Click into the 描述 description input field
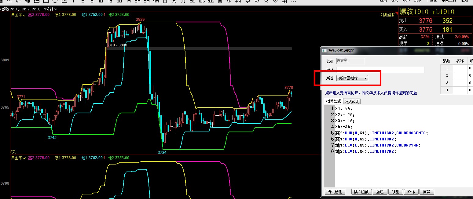 (x=380, y=70)
